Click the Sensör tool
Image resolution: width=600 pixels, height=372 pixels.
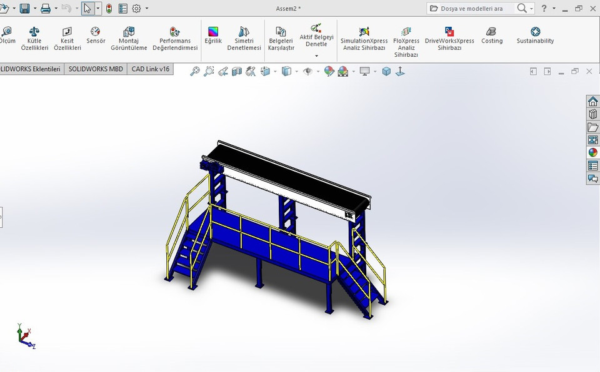pos(95,35)
